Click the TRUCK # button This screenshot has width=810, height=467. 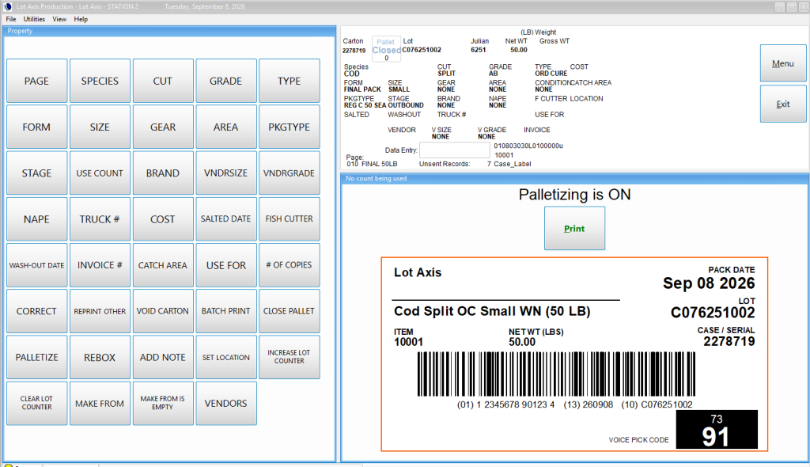point(100,218)
